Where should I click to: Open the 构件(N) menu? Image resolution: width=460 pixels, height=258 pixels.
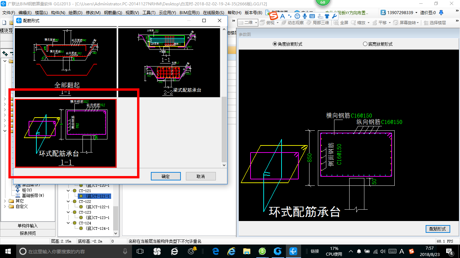(x=58, y=13)
